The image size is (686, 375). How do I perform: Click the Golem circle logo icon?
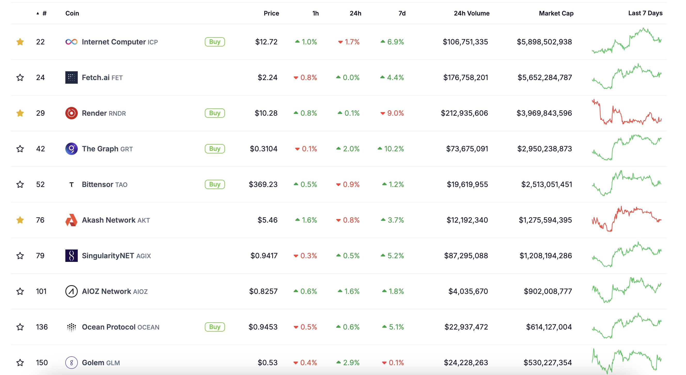(71, 363)
